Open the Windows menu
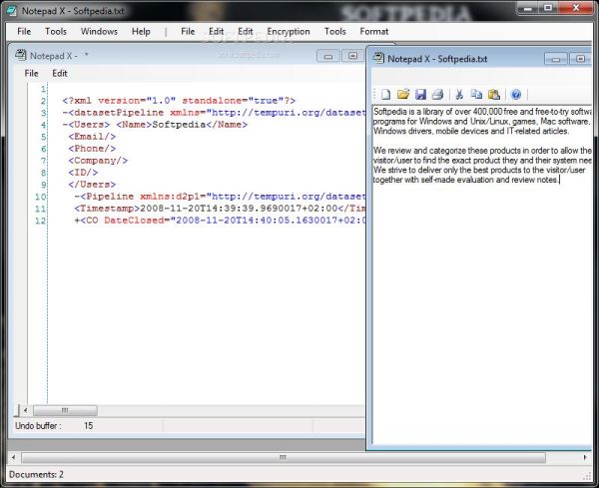Viewport: 599px width, 488px height. click(x=99, y=31)
